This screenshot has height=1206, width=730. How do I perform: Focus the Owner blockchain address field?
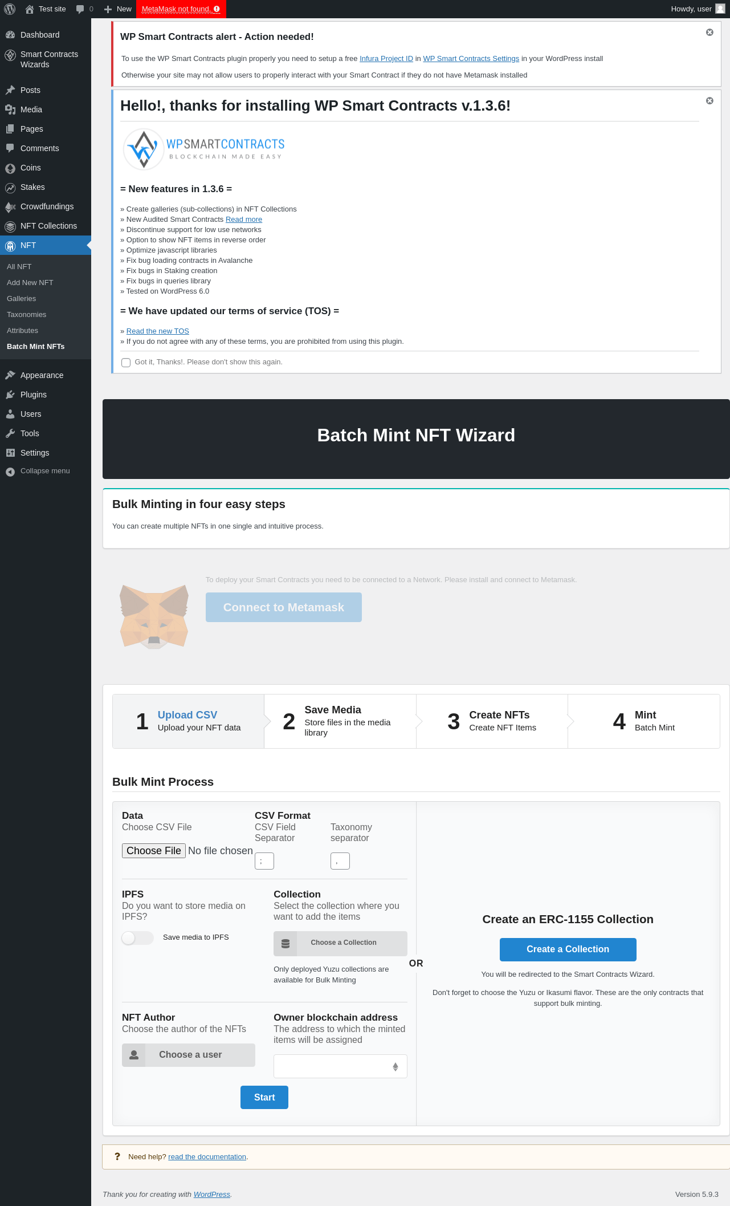340,1066
